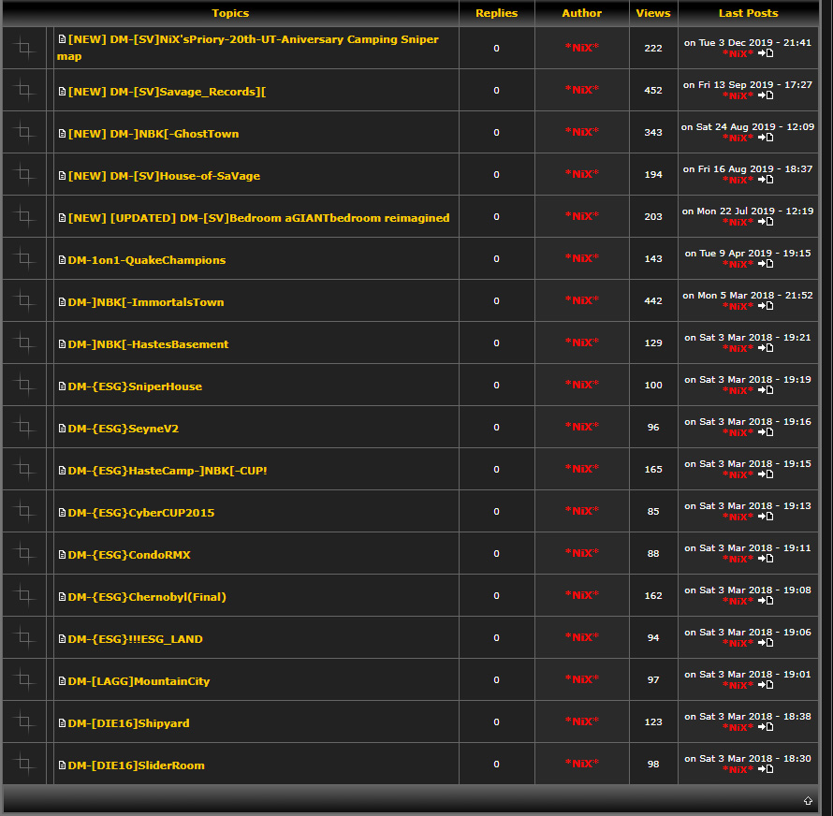Open topic DM-{ESG}CondoRMX
This screenshot has height=816, width=833.
point(129,555)
